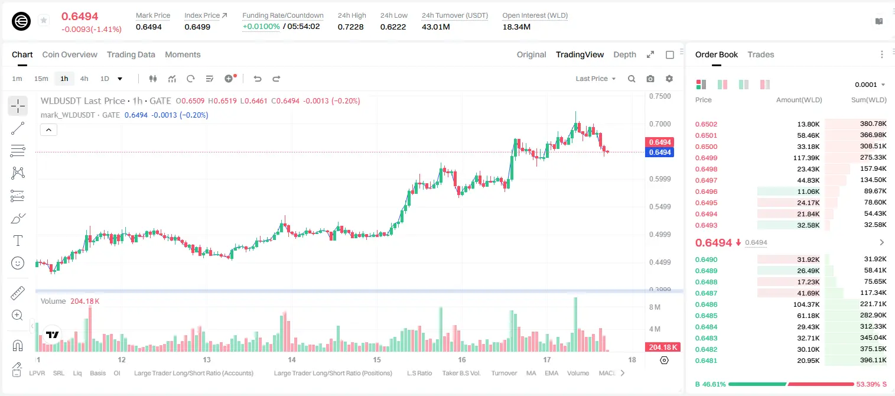Switch to the Trades tab
895x396 pixels.
tap(760, 54)
